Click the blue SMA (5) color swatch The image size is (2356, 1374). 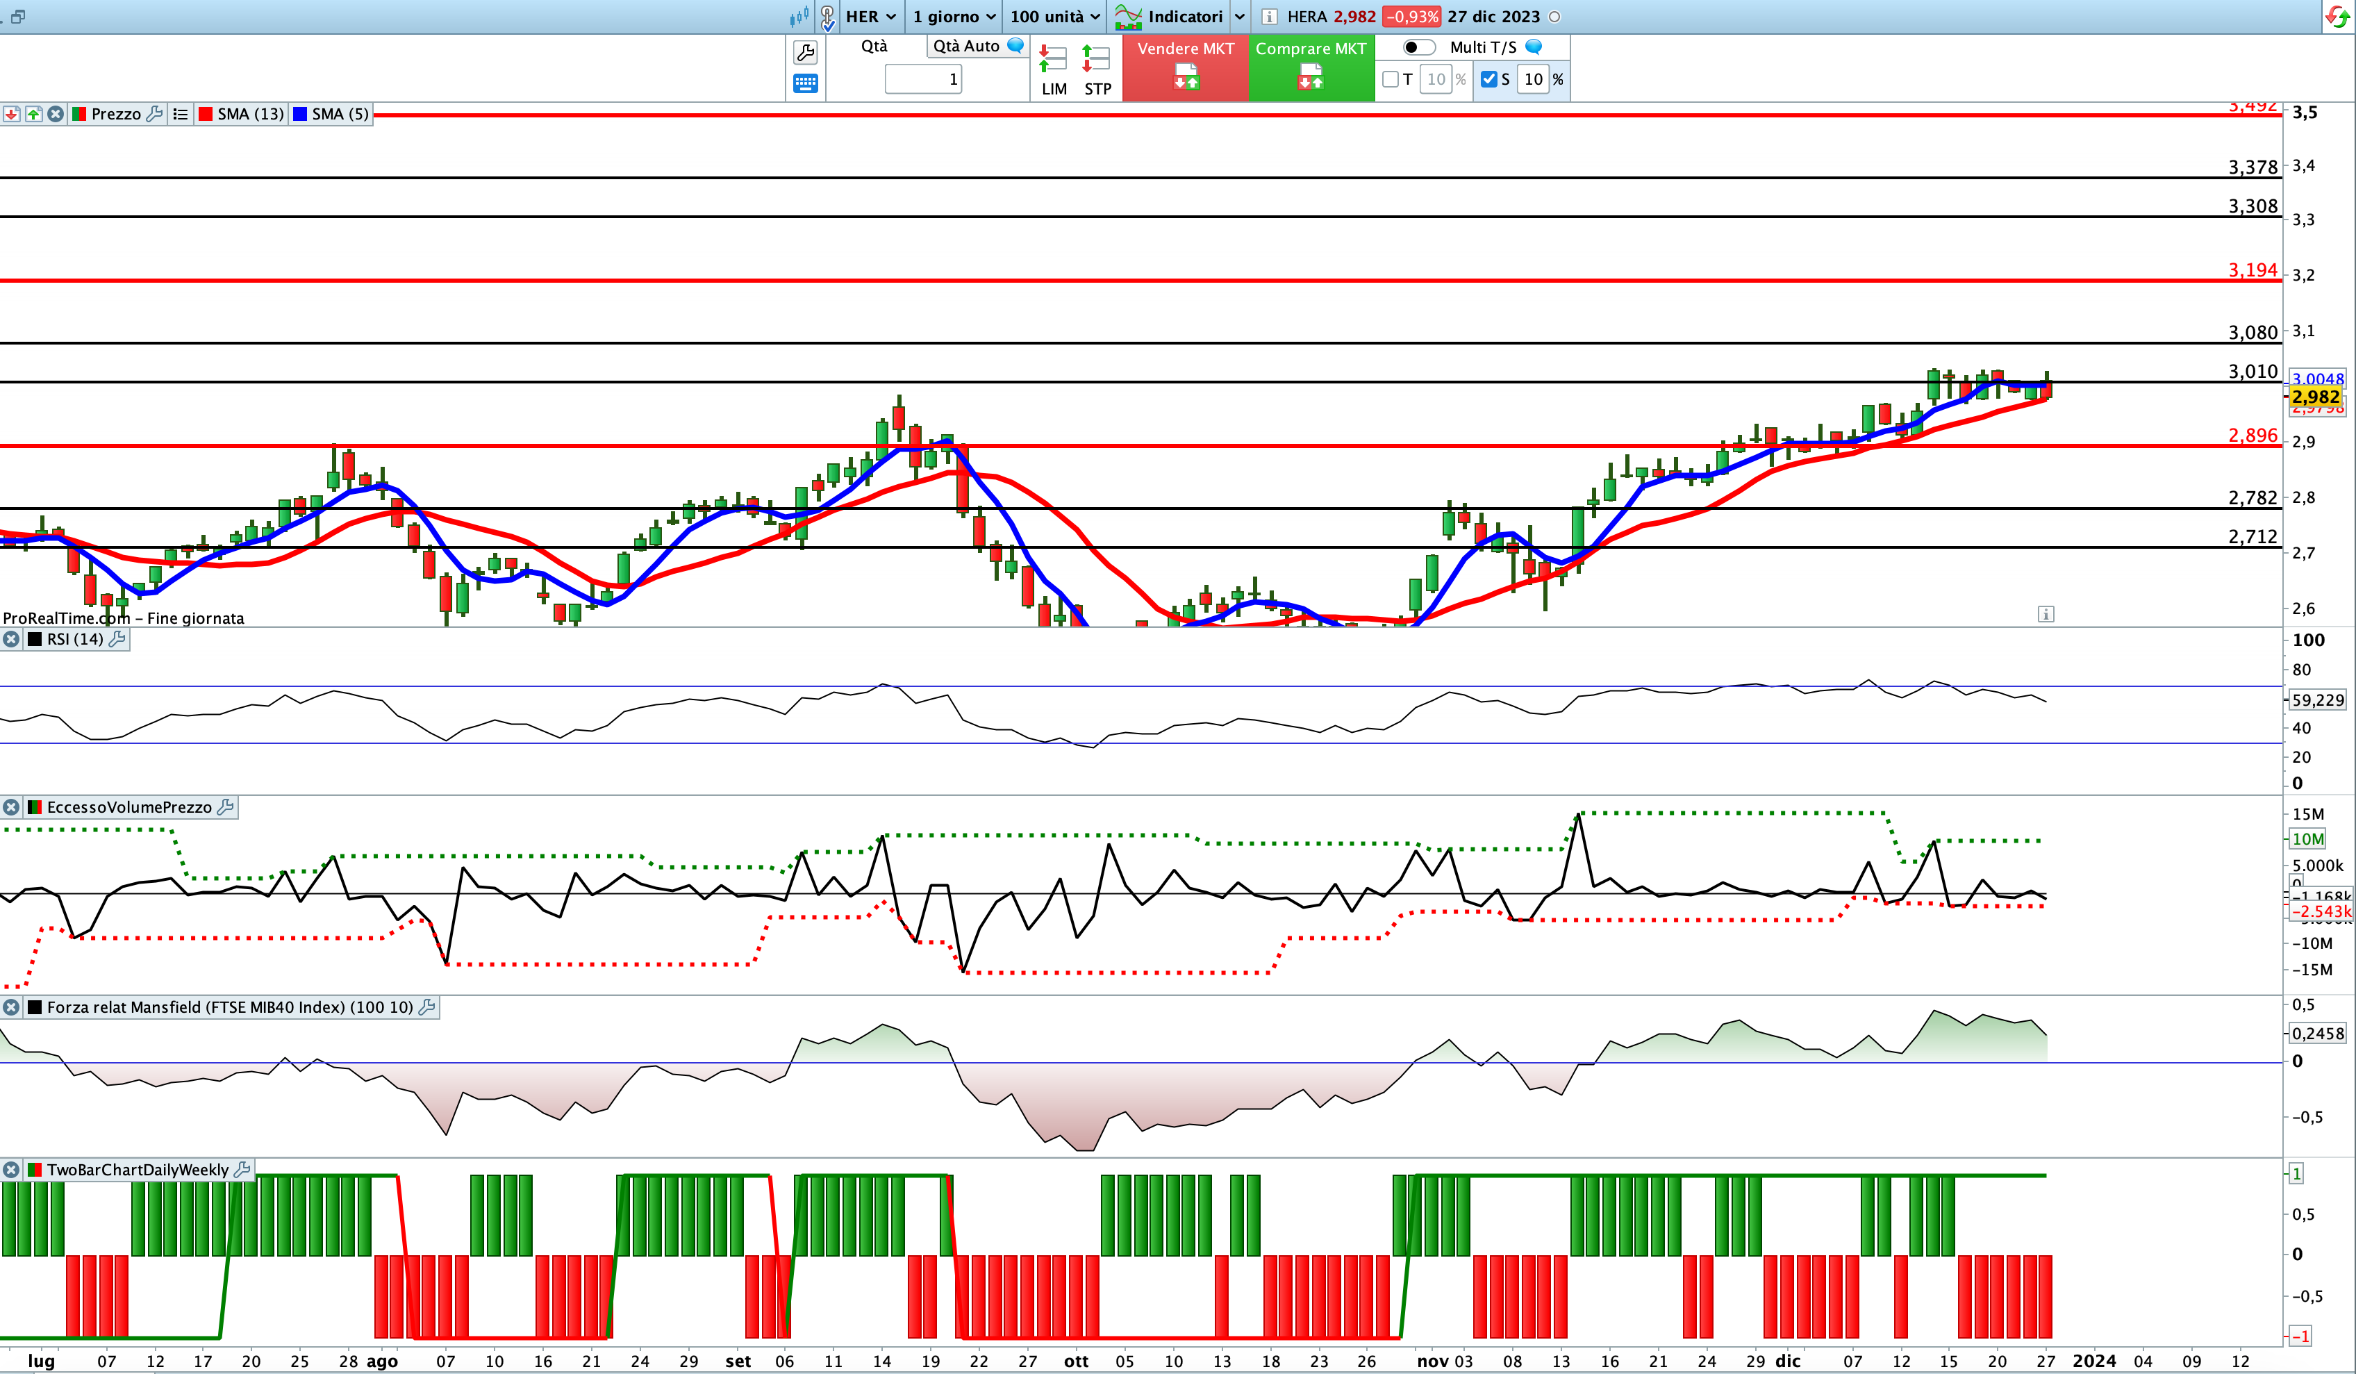click(x=300, y=114)
